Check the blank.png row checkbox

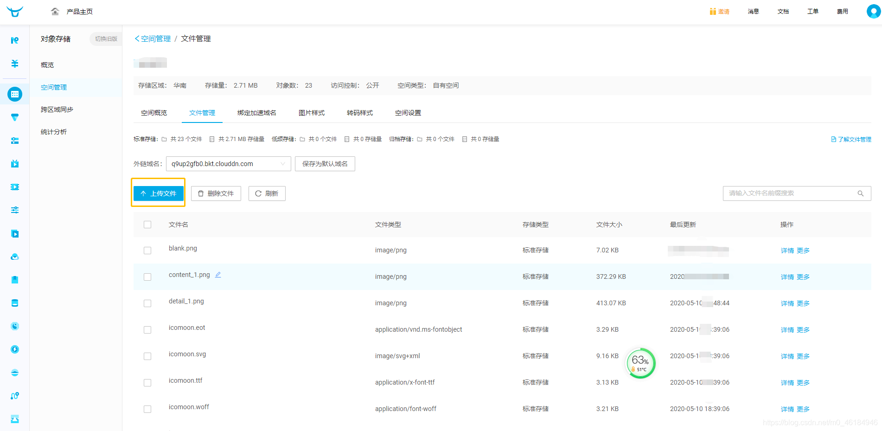click(x=147, y=251)
